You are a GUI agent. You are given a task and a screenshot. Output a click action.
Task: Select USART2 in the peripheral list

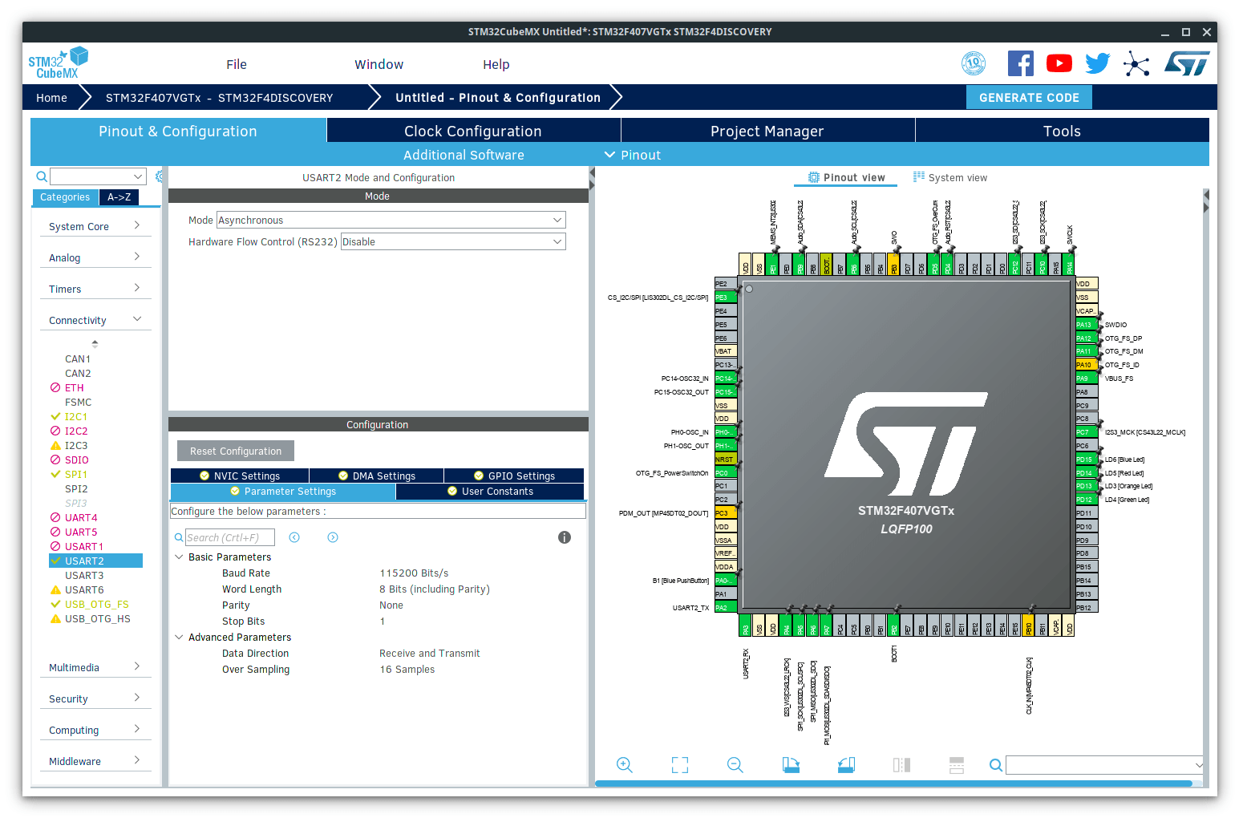[84, 561]
